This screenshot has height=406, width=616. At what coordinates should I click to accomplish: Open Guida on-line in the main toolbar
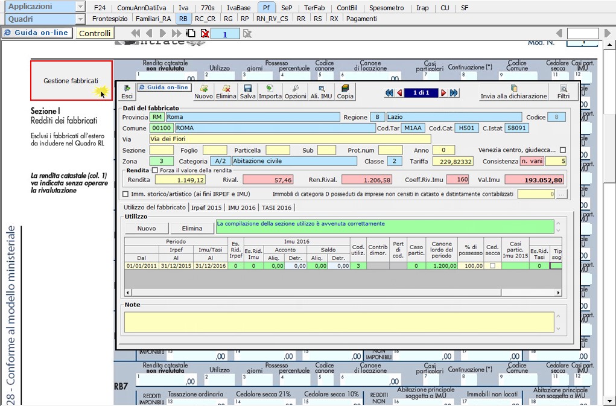pyautogui.click(x=37, y=33)
